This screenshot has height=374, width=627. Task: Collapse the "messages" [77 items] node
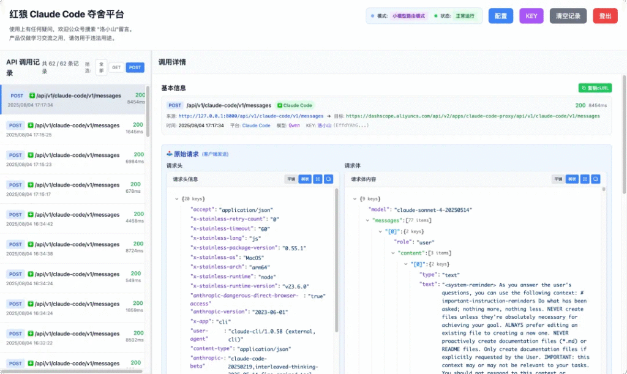[367, 220]
